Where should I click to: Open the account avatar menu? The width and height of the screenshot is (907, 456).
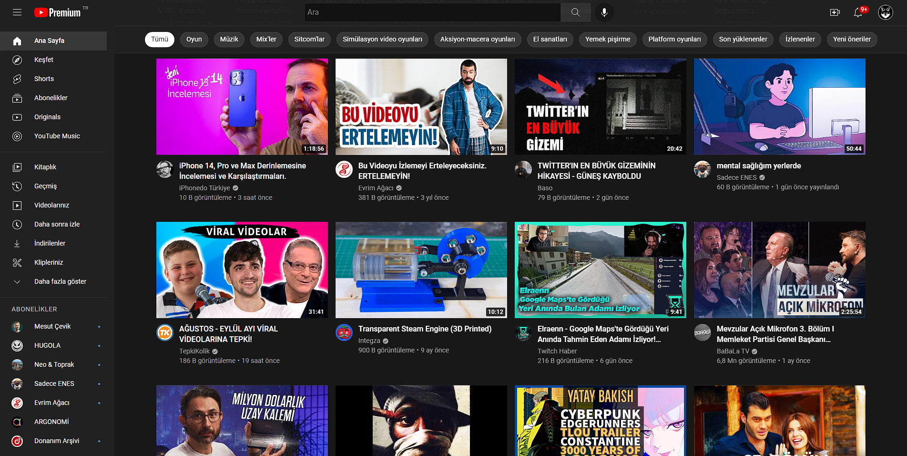click(x=886, y=12)
